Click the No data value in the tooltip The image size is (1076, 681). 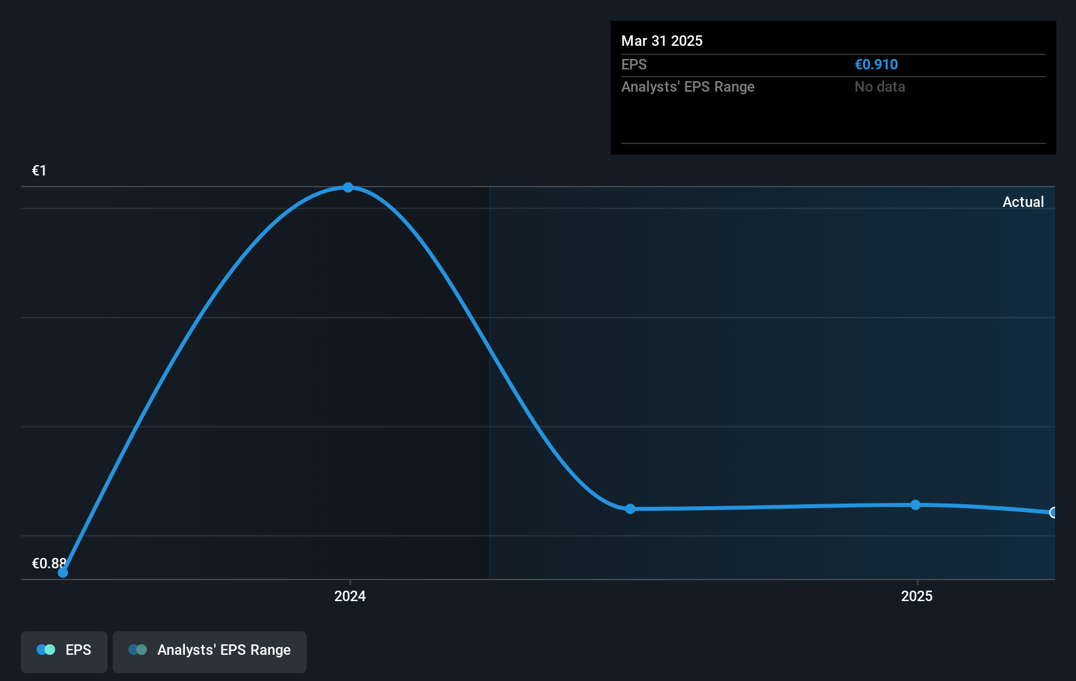pos(879,86)
